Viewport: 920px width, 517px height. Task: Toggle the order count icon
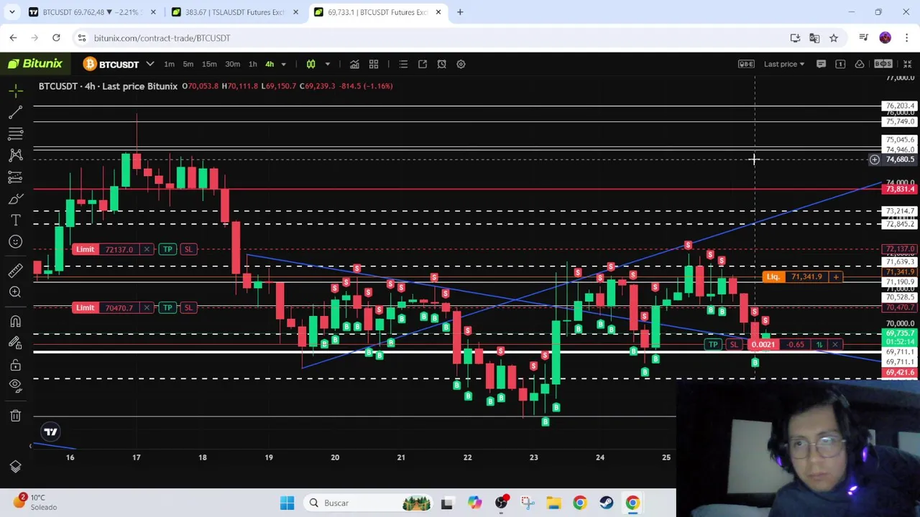tap(840, 64)
